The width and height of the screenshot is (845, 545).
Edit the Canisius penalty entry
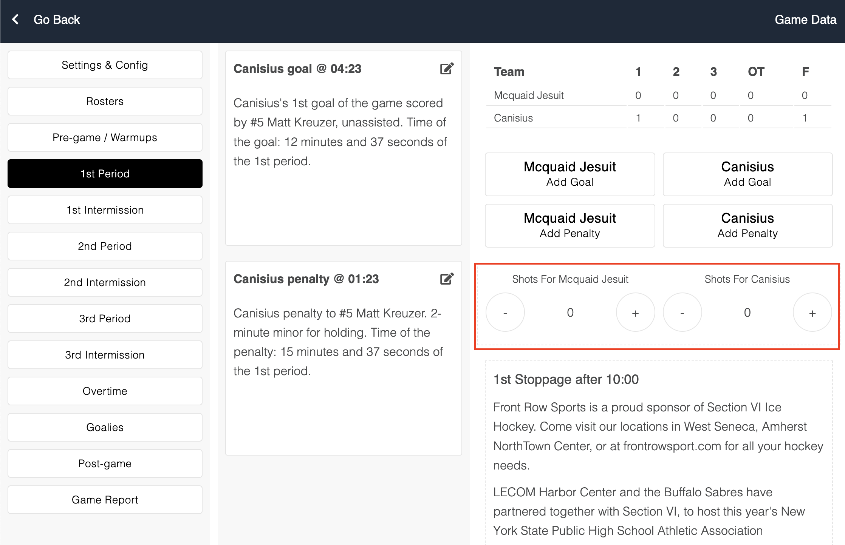click(447, 279)
